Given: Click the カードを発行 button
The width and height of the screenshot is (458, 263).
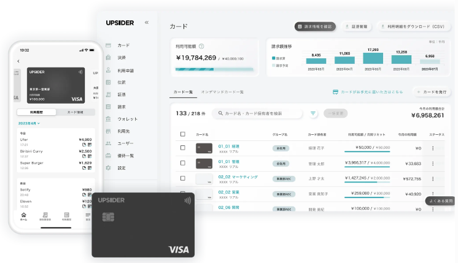Looking at the screenshot, I should coord(433,92).
